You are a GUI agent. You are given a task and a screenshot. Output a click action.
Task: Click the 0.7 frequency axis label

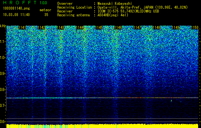(2, 106)
